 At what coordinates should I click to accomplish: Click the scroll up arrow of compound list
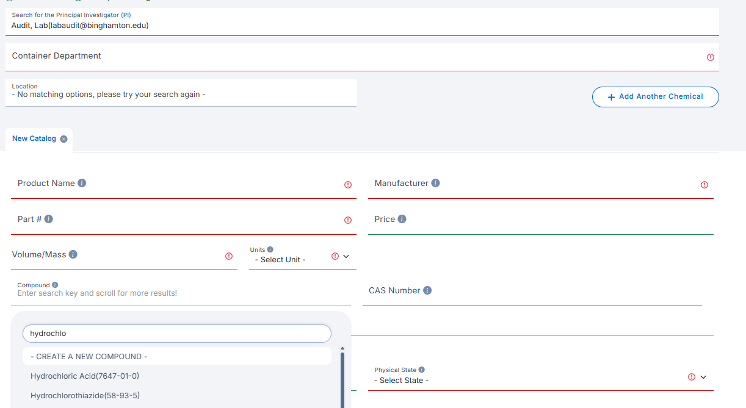coord(342,349)
